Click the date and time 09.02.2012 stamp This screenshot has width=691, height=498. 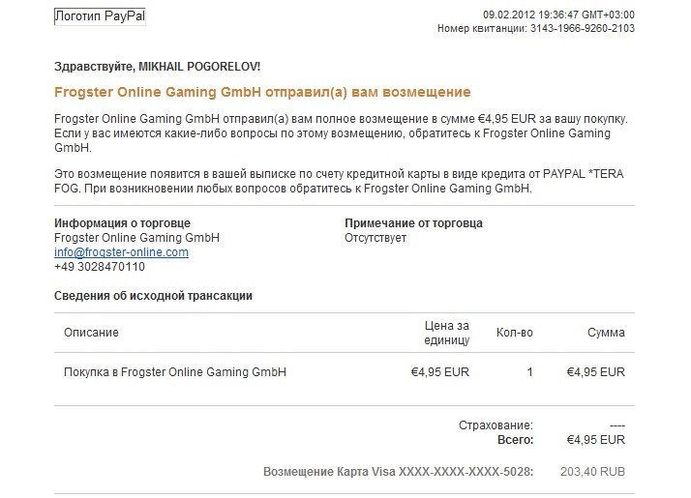coord(558,15)
